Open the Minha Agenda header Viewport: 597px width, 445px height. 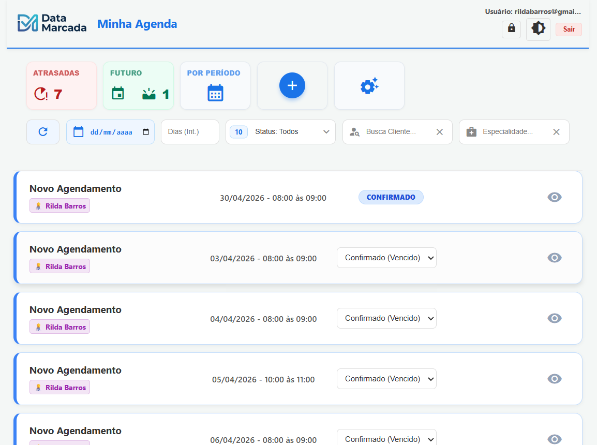137,24
